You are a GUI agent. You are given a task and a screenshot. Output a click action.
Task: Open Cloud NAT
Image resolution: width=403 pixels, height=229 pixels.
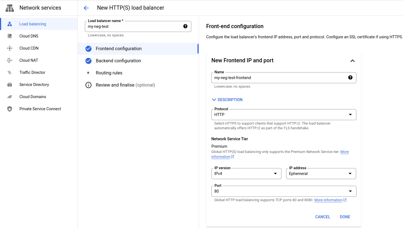28,60
